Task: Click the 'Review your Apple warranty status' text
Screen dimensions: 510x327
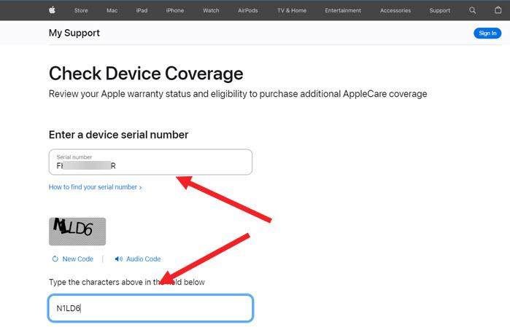Action: (238, 94)
